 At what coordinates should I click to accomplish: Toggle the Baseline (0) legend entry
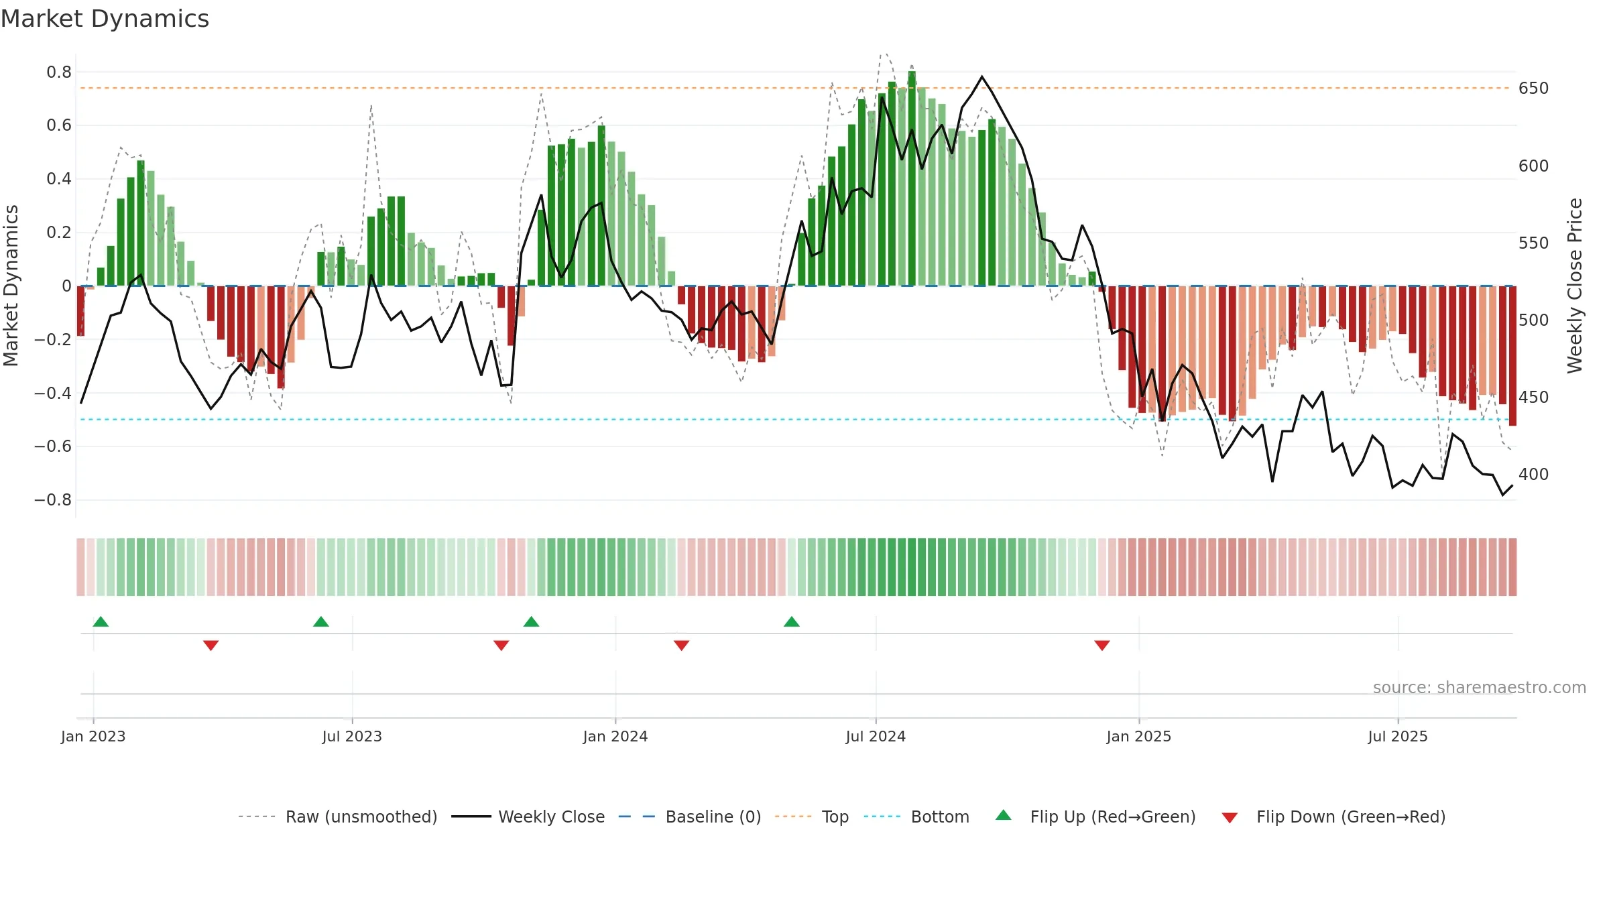(690, 817)
